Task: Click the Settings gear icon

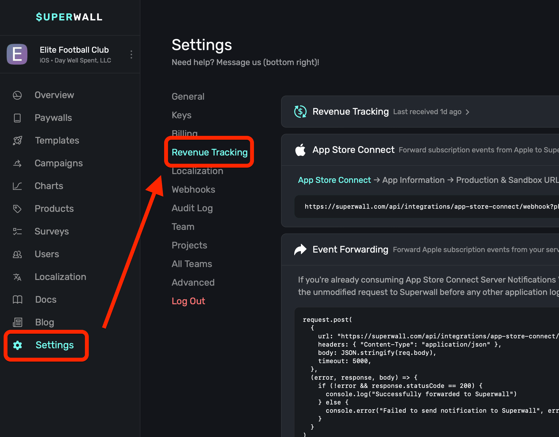Action: tap(18, 345)
